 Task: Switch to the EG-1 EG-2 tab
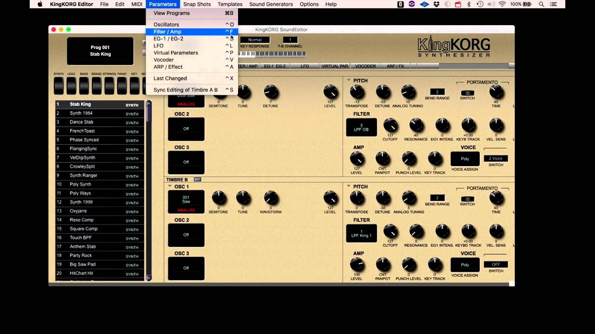coord(275,66)
